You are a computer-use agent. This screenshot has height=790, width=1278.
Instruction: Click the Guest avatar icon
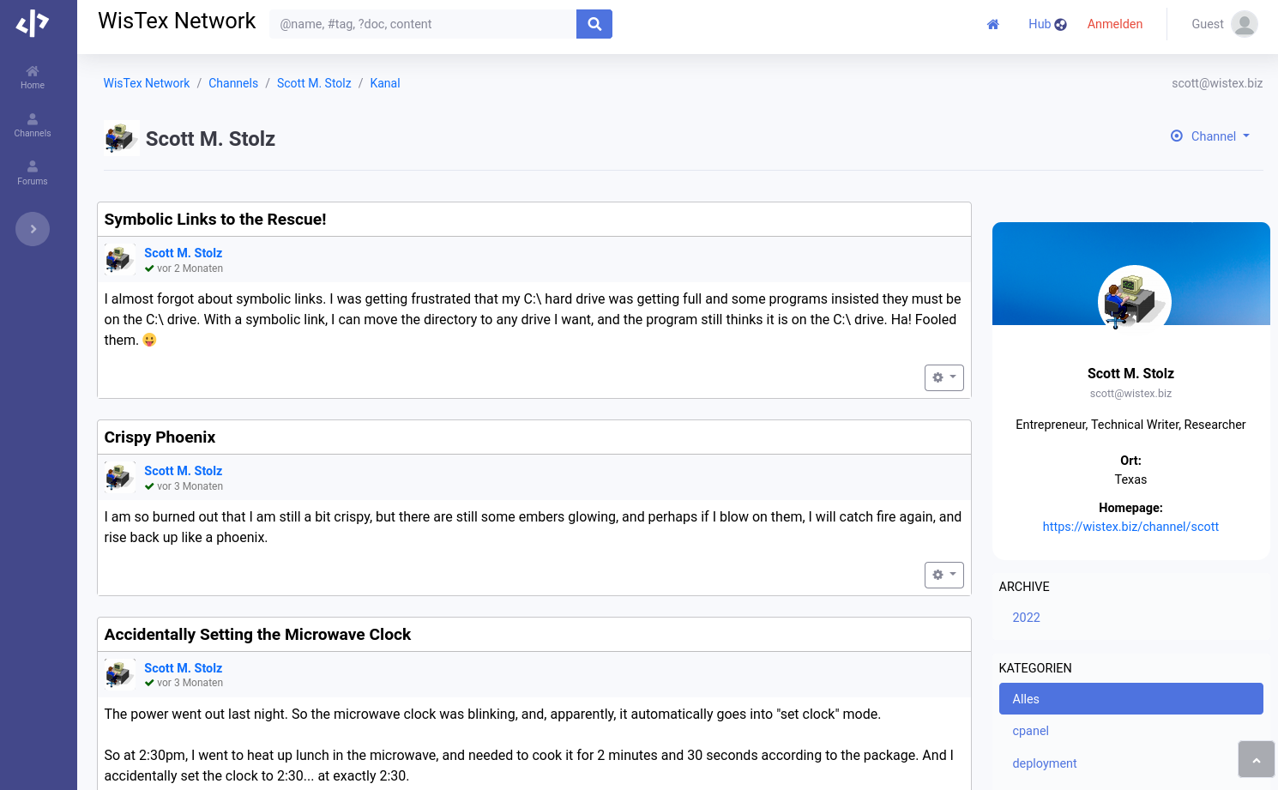click(x=1244, y=24)
